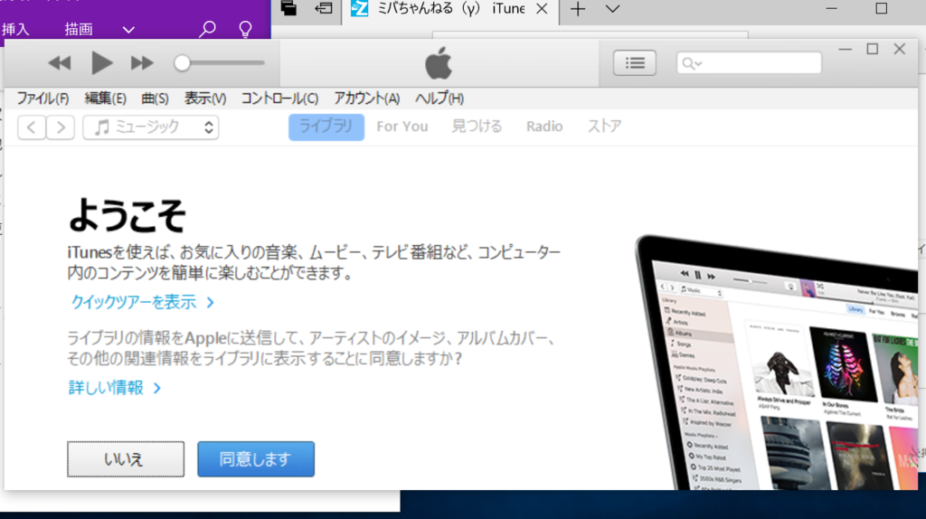Expand the browser tab list chevron
Viewport: 926px width, 519px height.
click(x=613, y=9)
